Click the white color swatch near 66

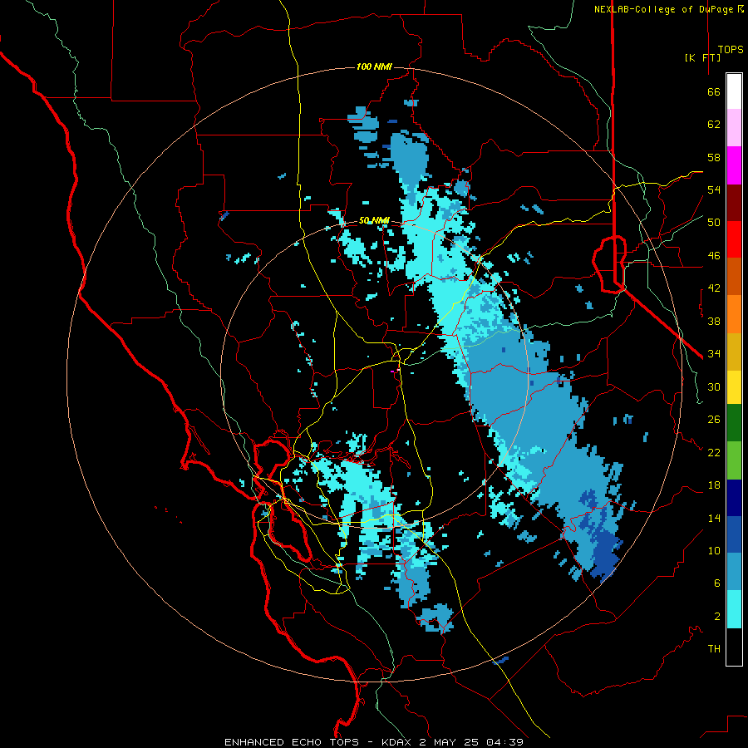click(734, 91)
